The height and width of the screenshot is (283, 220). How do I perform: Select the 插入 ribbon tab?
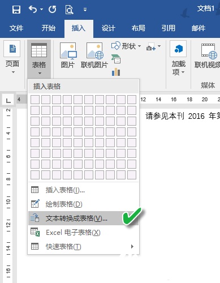pyautogui.click(x=79, y=28)
